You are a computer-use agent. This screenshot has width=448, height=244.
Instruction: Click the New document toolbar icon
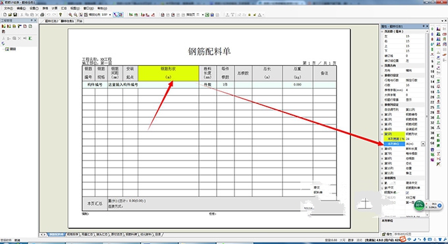click(x=5, y=14)
